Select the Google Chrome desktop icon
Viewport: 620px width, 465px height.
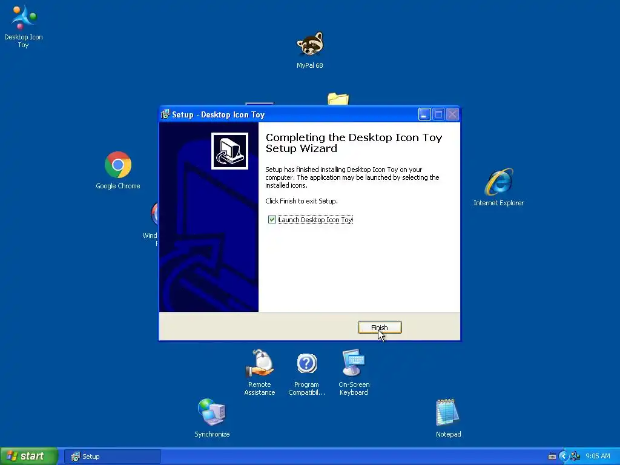[118, 170]
